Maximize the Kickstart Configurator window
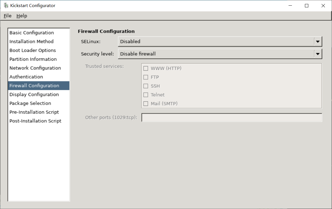This screenshot has height=209, width=332. pos(307,6)
